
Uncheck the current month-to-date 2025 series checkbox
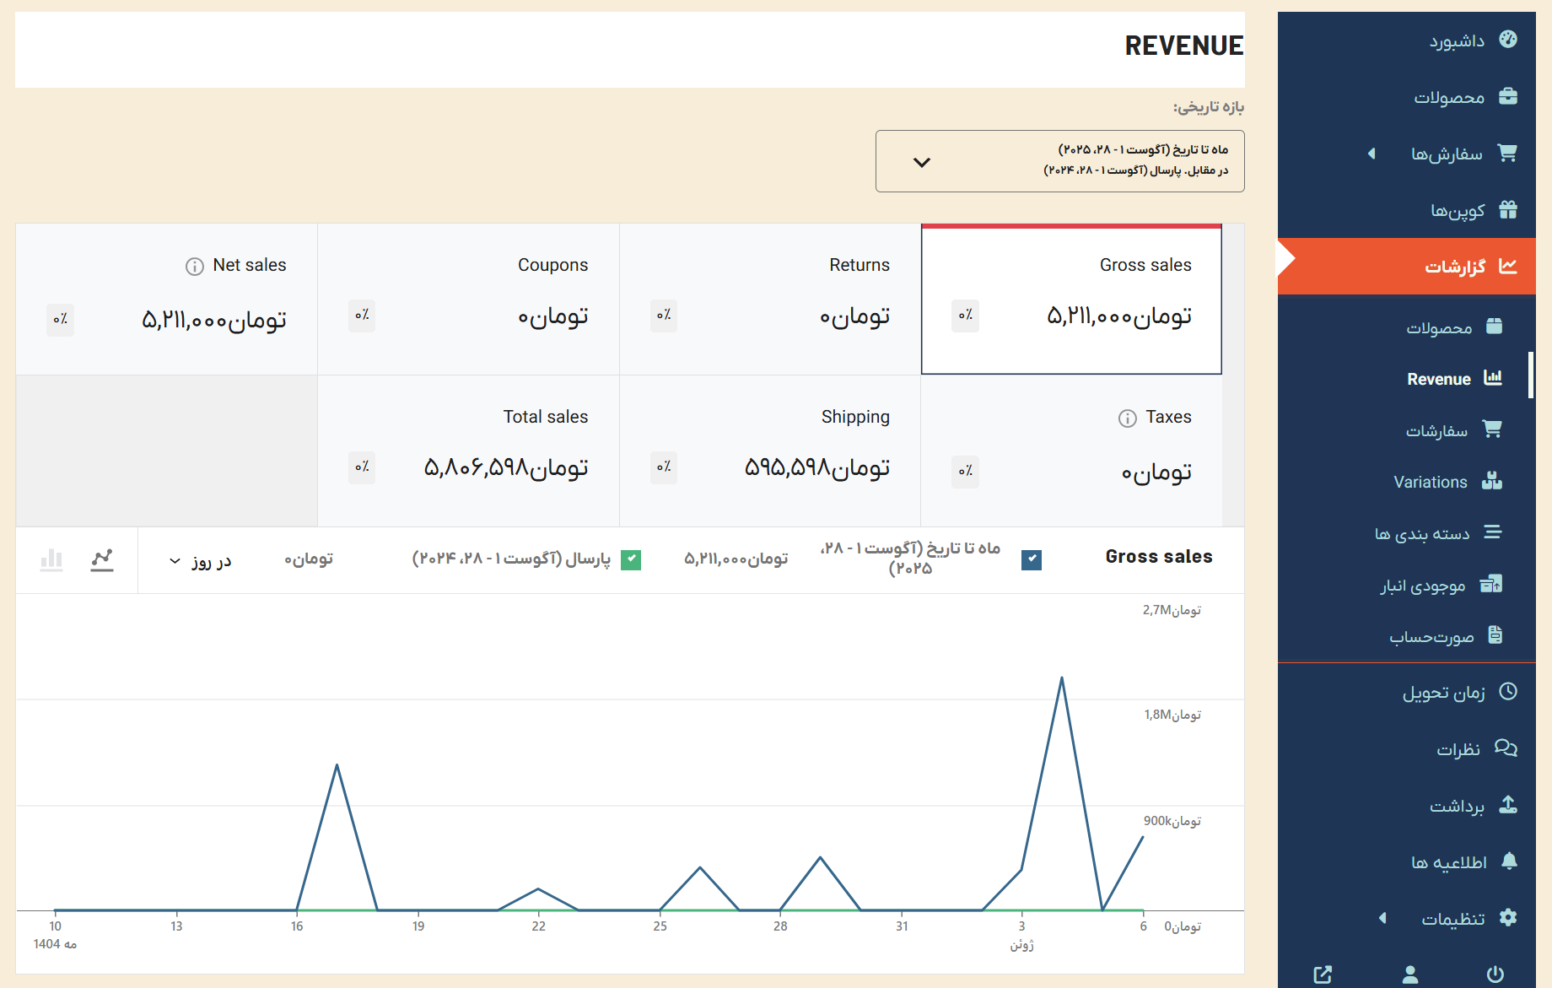pos(1031,559)
